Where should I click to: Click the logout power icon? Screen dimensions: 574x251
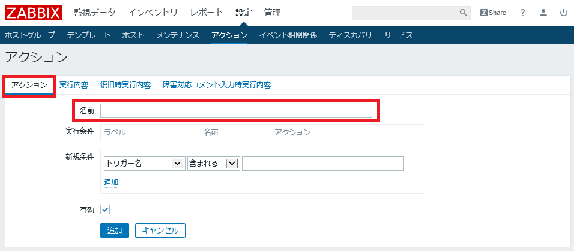pyautogui.click(x=564, y=13)
